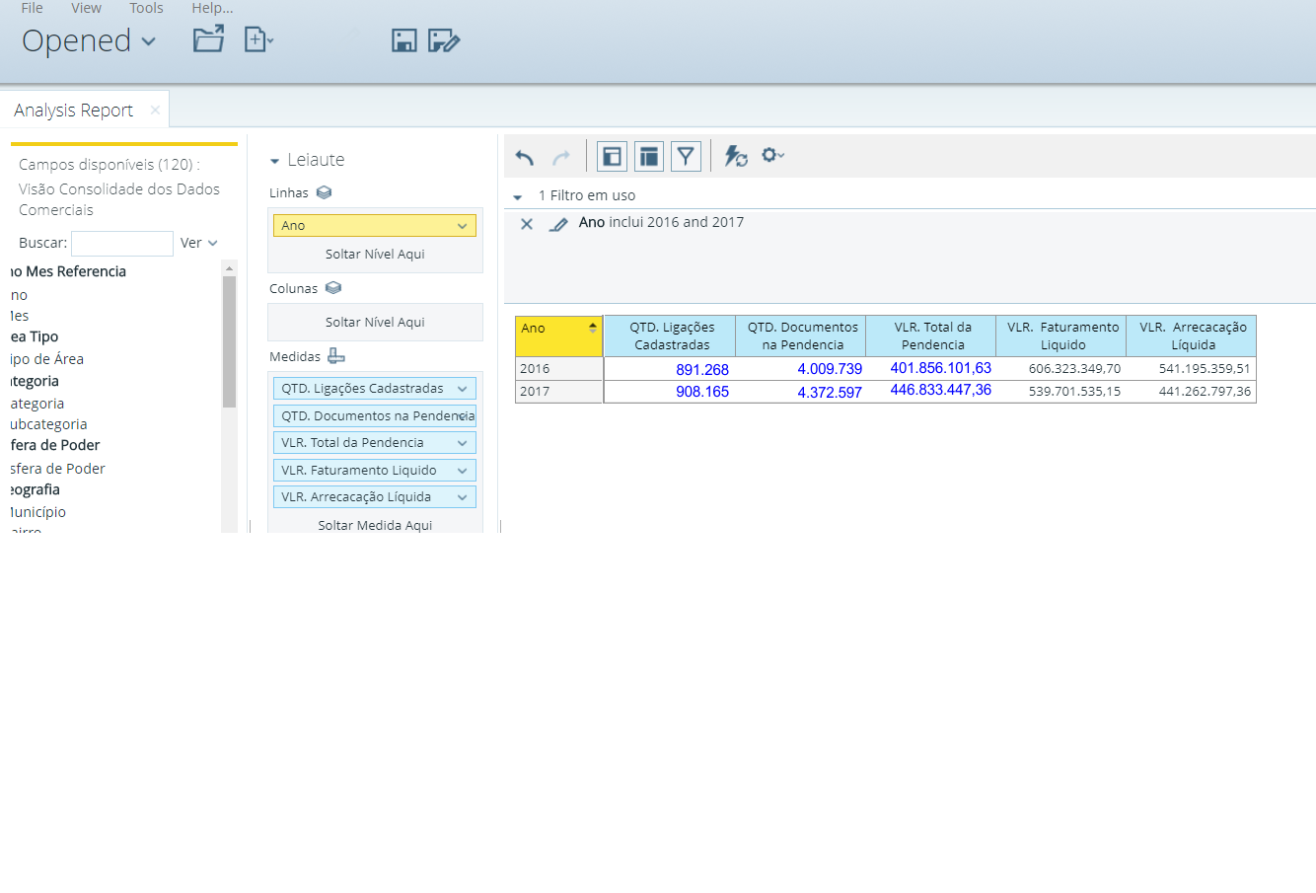Click the available fields list scrollbar
The height and width of the screenshot is (893, 1316).
point(229,341)
